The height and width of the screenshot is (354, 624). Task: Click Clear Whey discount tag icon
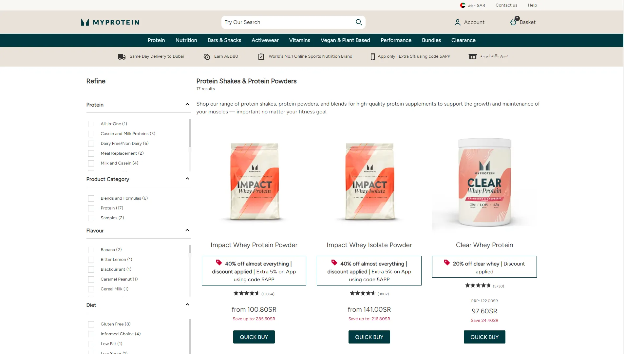(447, 263)
